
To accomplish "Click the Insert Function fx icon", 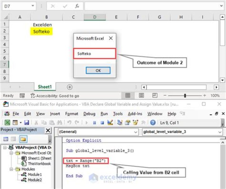I will pyautogui.click(x=77, y=6).
